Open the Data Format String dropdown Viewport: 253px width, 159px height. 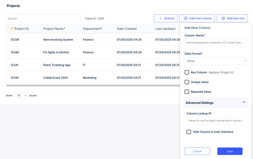[215, 61]
